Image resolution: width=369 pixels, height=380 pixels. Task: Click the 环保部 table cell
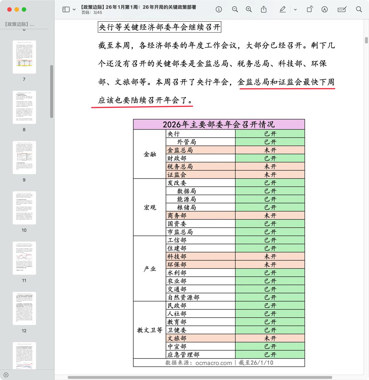pyautogui.click(x=201, y=265)
